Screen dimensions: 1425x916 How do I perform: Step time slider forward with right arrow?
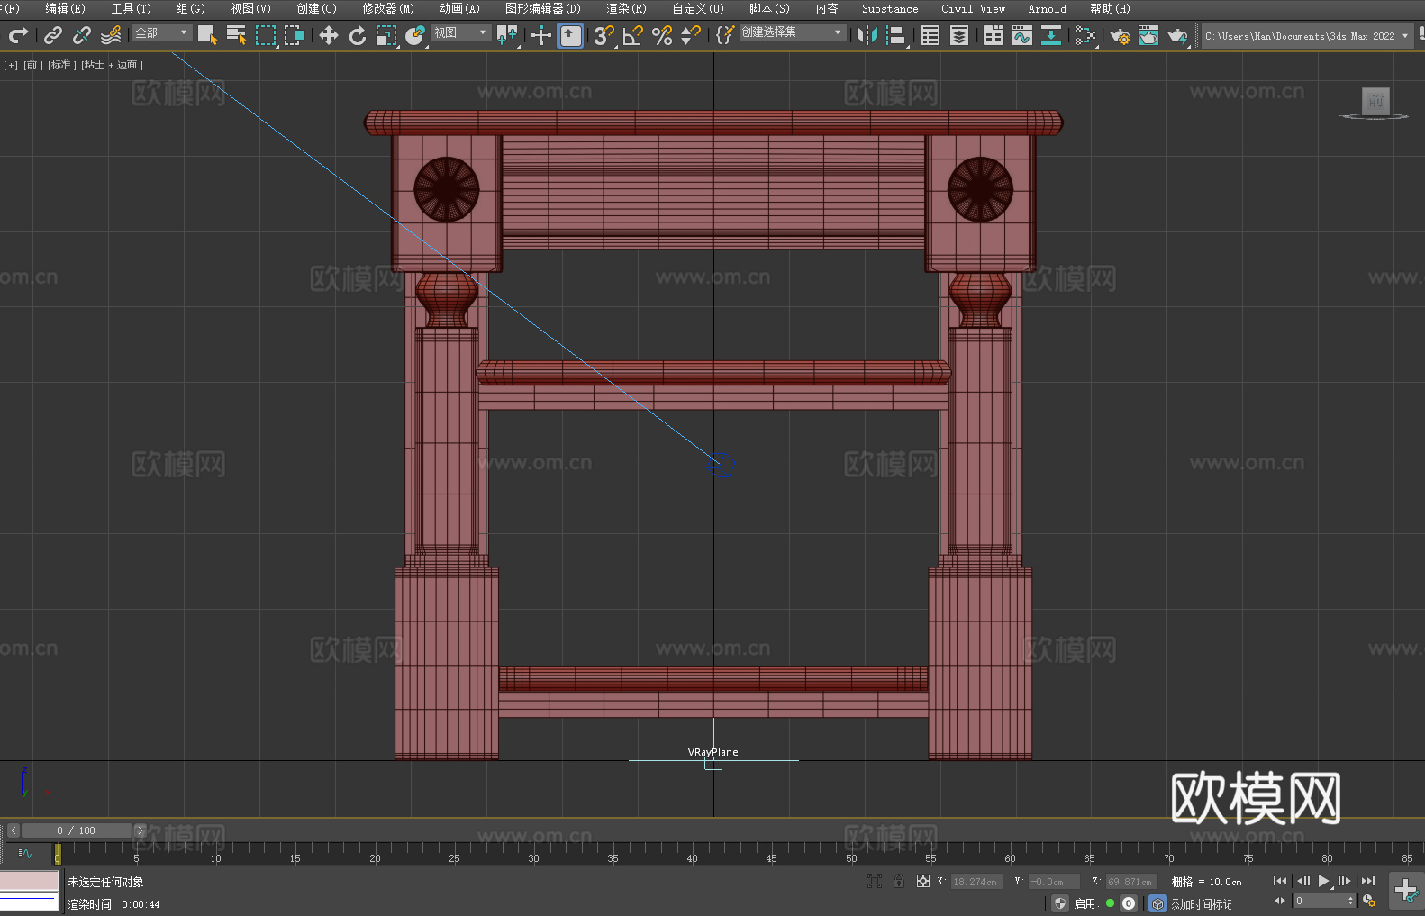pos(140,830)
